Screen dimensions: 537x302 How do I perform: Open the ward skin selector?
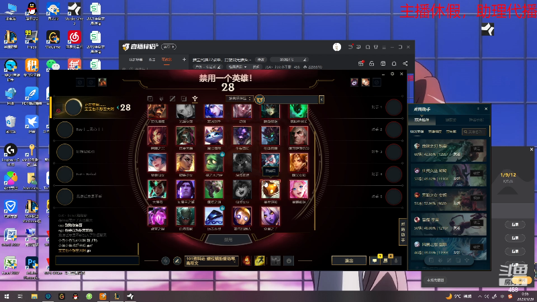point(275,261)
